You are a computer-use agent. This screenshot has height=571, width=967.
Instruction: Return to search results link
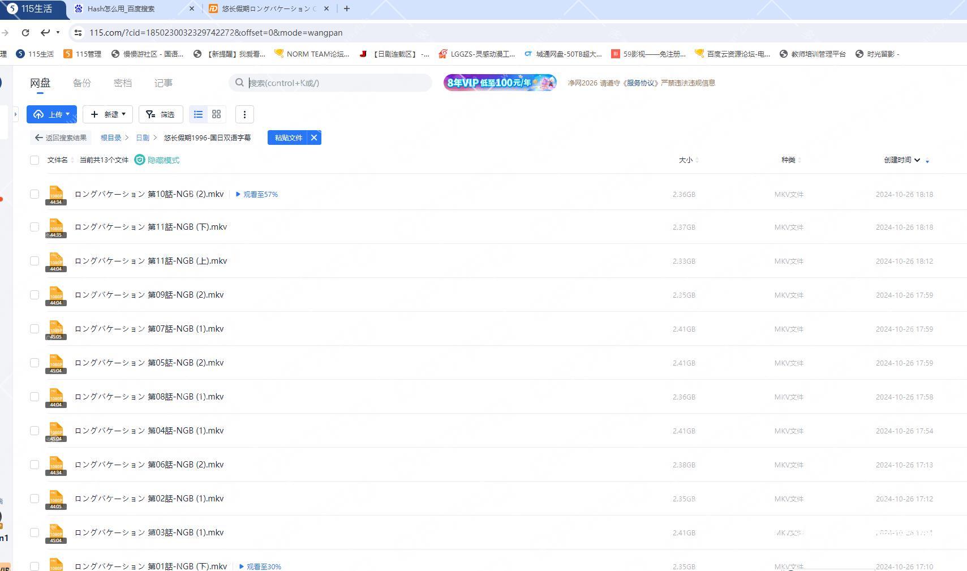pyautogui.click(x=61, y=138)
